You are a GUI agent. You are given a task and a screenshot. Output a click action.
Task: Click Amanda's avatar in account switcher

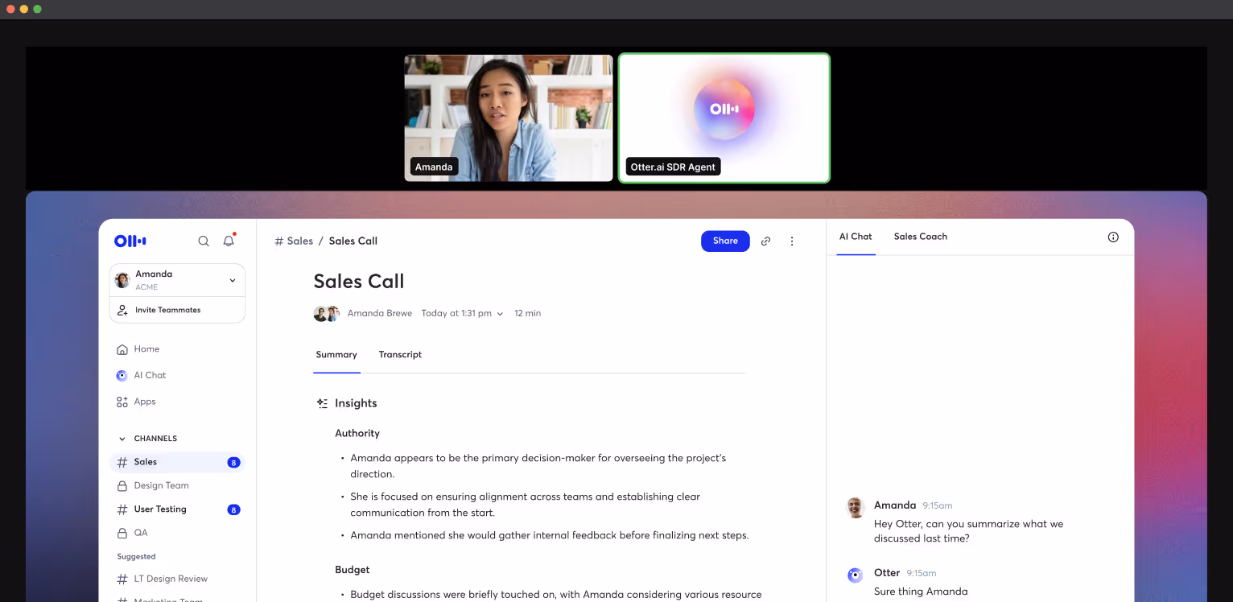pos(122,280)
